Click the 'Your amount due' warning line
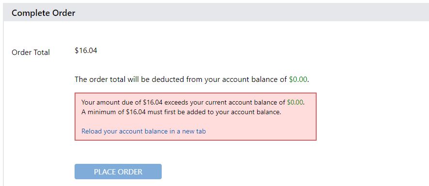 [x=193, y=102]
